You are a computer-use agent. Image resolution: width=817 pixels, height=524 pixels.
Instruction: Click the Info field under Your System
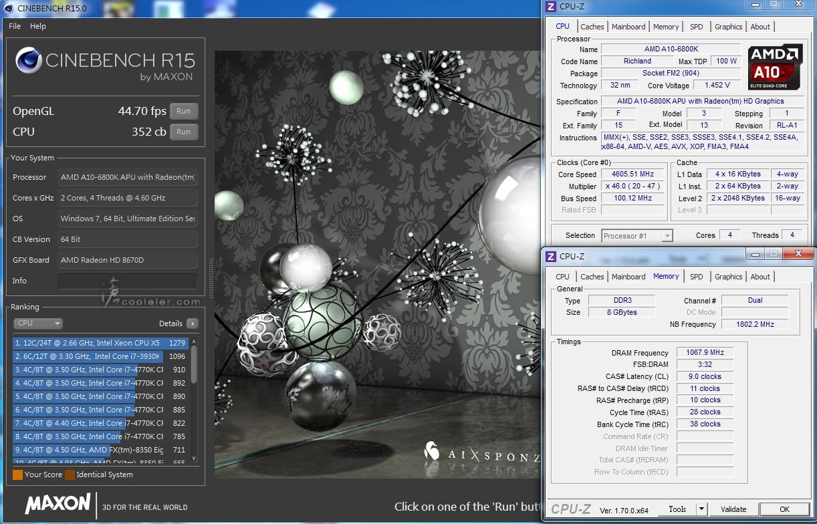pos(127,281)
